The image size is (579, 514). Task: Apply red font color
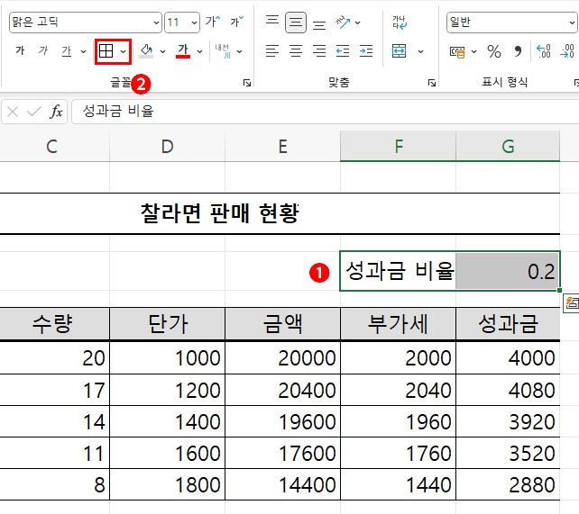(x=183, y=50)
